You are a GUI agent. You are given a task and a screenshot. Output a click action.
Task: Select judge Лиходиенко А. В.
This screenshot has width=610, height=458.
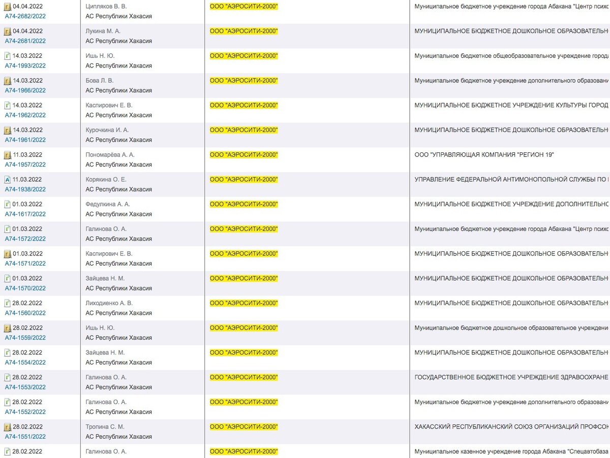[x=109, y=304]
